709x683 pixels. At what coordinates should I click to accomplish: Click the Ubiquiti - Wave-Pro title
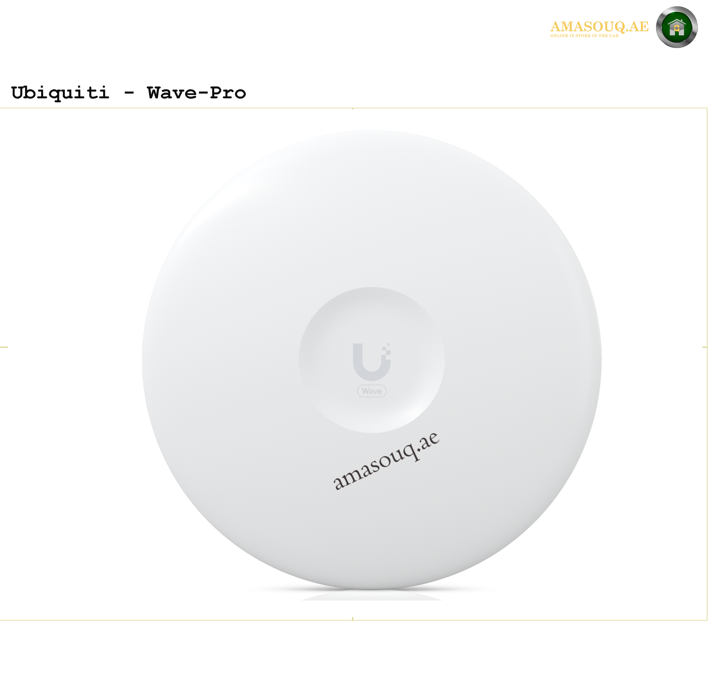129,93
